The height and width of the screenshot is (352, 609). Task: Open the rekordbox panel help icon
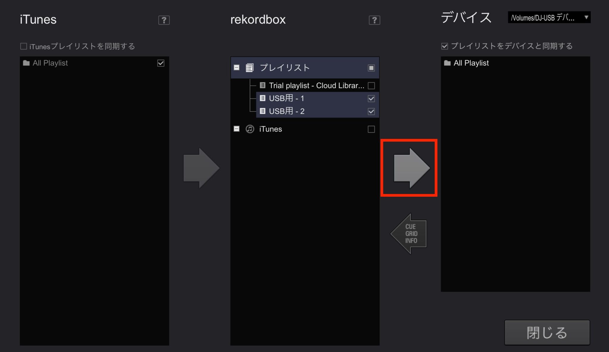coord(374,20)
